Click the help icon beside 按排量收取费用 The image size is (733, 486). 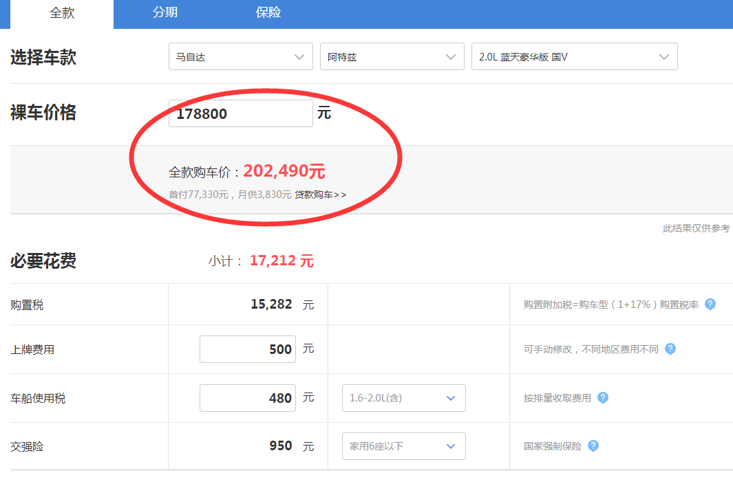603,398
